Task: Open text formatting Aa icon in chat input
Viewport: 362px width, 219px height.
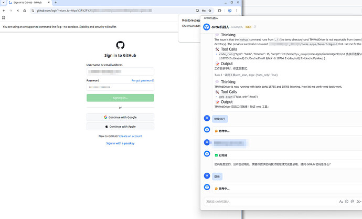Action: [341, 202]
